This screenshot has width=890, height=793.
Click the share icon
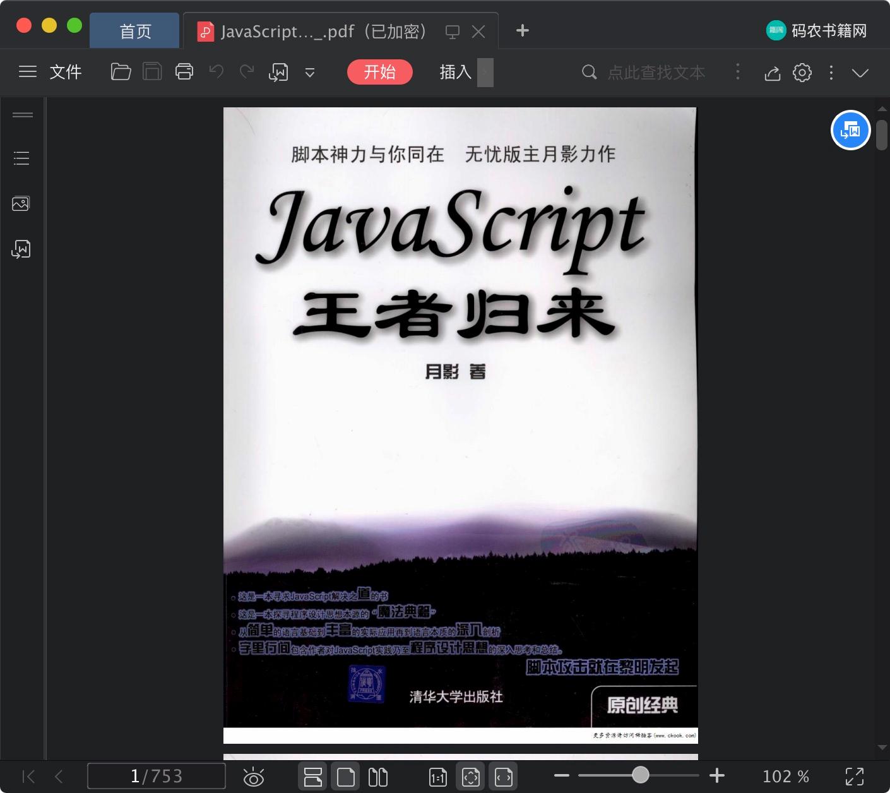click(x=773, y=73)
